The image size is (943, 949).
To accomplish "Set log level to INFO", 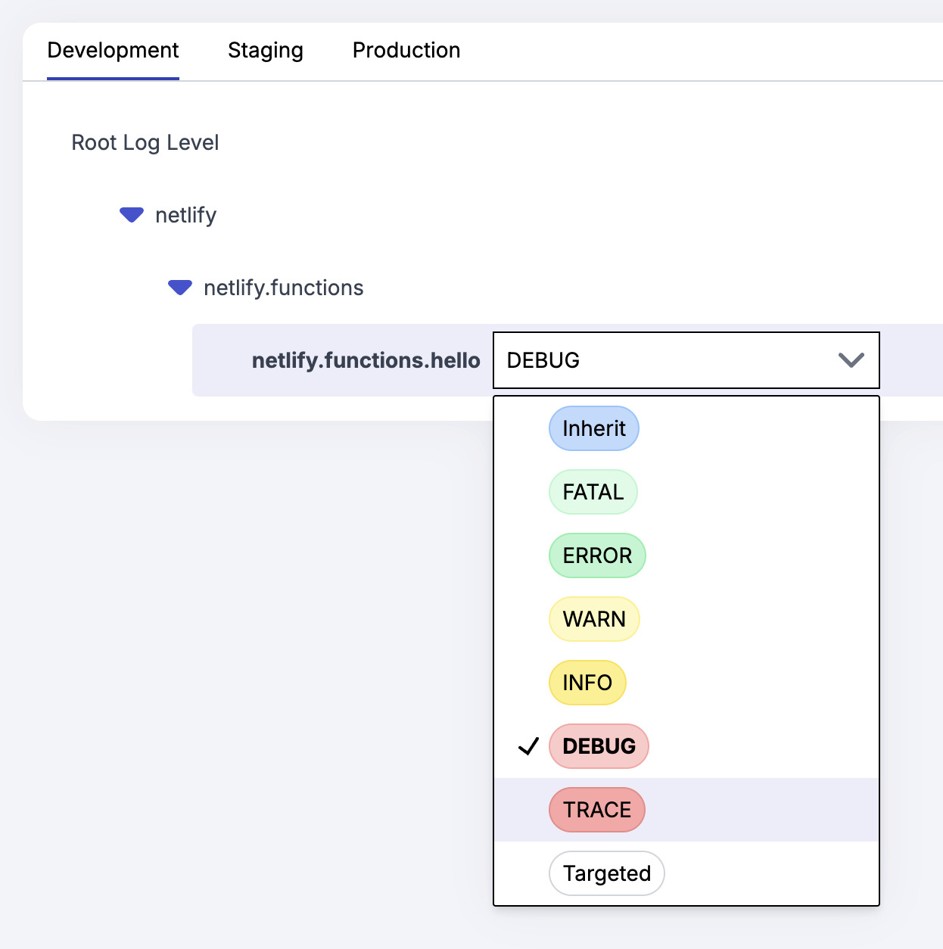I will coord(587,683).
